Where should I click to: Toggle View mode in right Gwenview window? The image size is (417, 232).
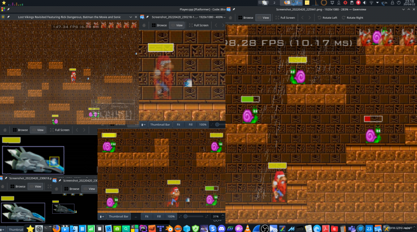(x=263, y=18)
